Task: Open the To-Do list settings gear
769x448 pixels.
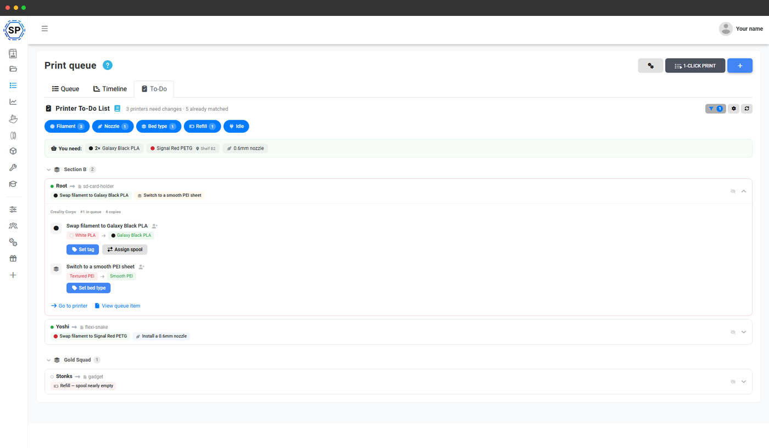Action: point(734,109)
